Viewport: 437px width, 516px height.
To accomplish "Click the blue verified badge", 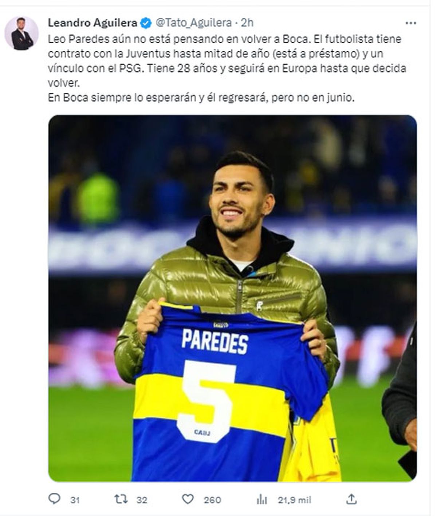I will pyautogui.click(x=146, y=23).
